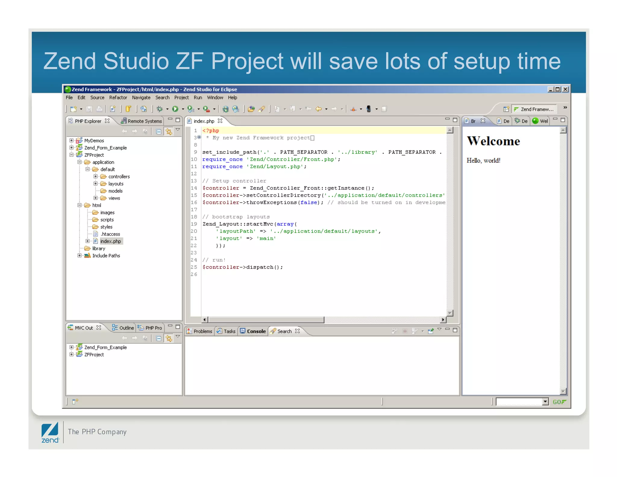Open the Project menu
Viewport: 617px width, 477px height.
[181, 97]
